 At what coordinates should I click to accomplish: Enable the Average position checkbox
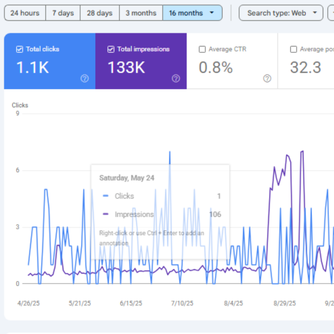click(x=294, y=49)
